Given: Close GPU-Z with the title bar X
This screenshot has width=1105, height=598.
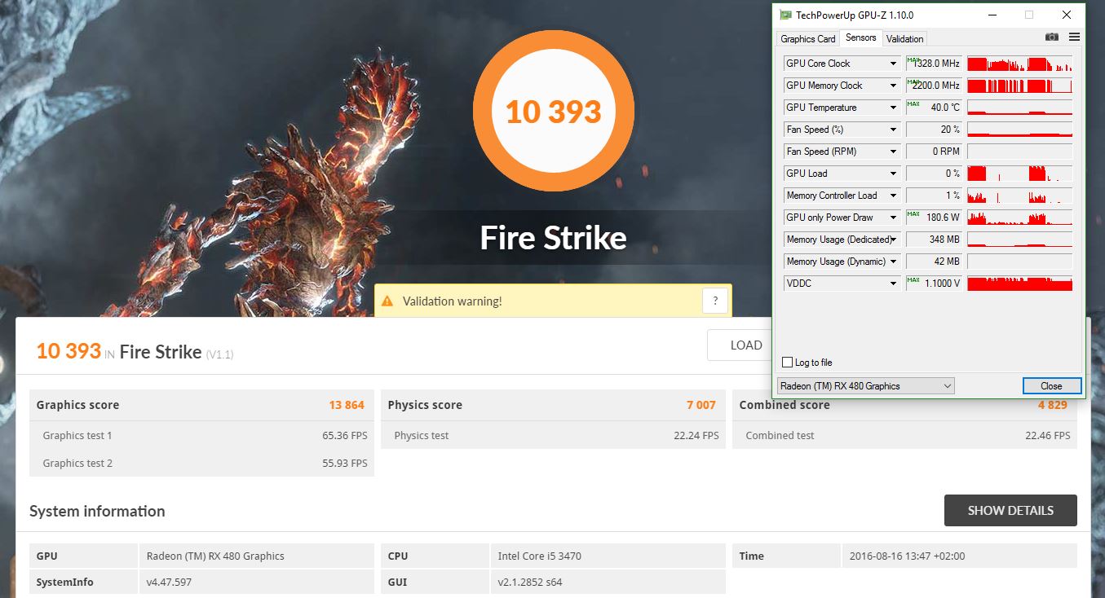Looking at the screenshot, I should [1067, 15].
